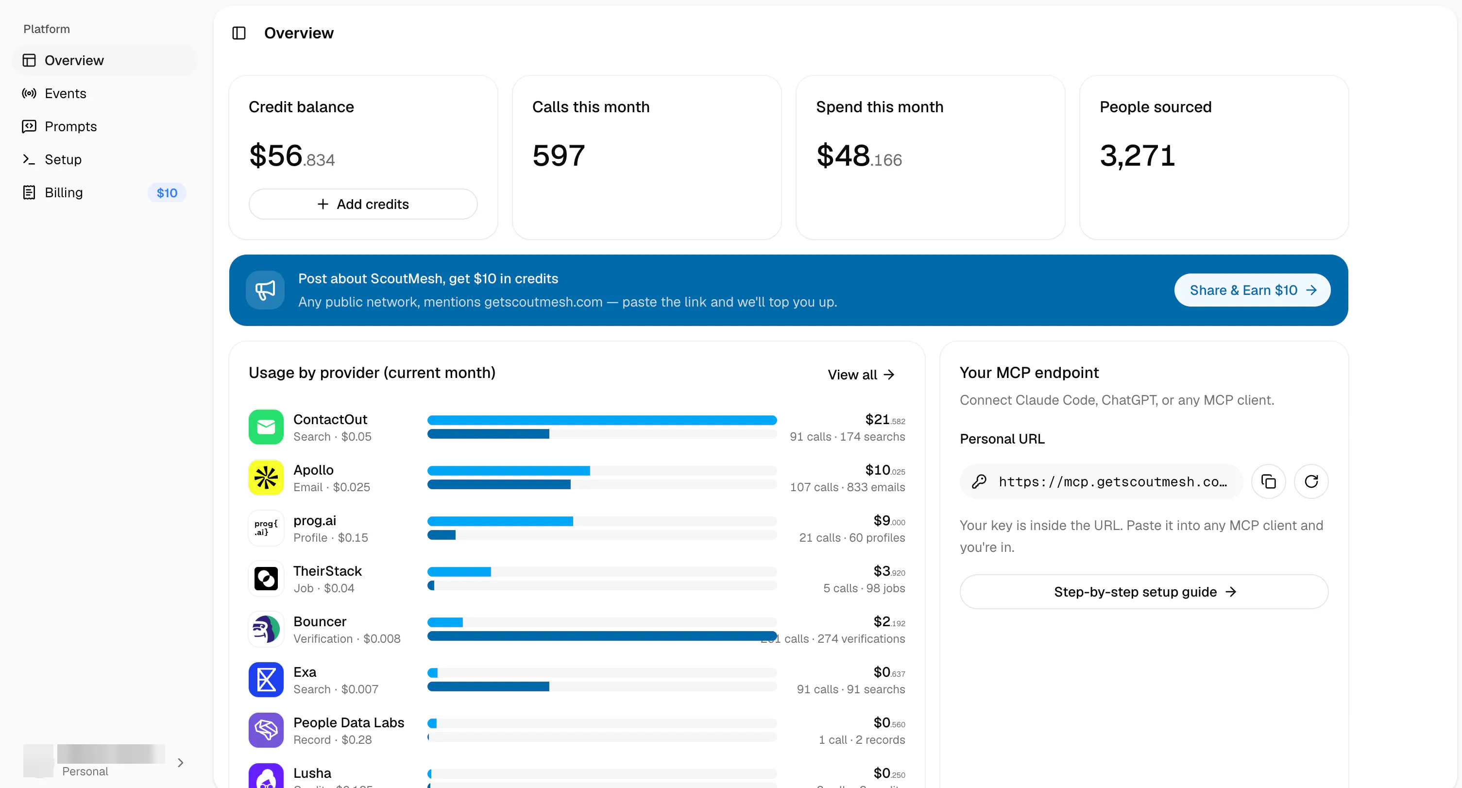Click the Prompts code-box icon in sidebar
The width and height of the screenshot is (1462, 788).
tap(29, 126)
